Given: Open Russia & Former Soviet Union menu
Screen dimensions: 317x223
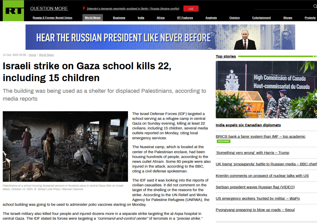Looking at the screenshot, I should (x=52, y=18).
